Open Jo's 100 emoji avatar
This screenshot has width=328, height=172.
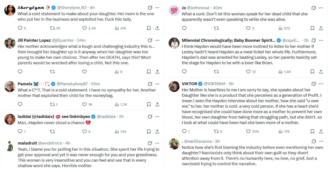tap(174, 10)
